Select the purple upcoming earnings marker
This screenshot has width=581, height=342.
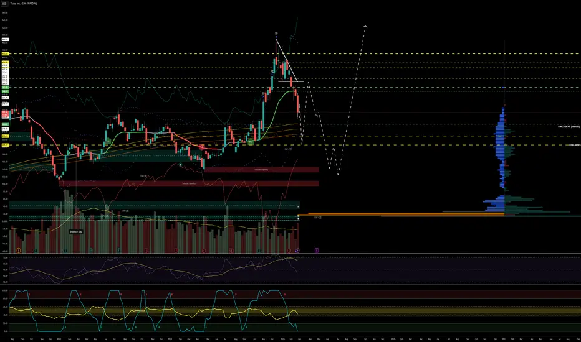[x=317, y=251]
